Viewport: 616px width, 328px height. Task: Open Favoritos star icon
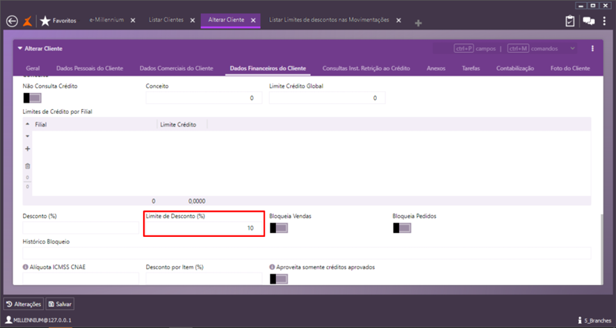(x=45, y=21)
